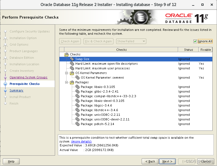Go Back to previous step

[150, 161]
